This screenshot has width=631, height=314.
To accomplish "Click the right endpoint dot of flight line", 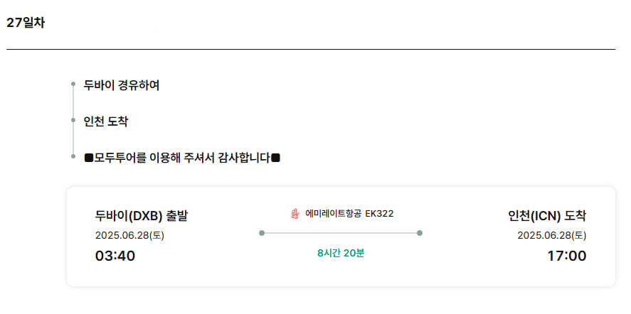I will (420, 233).
